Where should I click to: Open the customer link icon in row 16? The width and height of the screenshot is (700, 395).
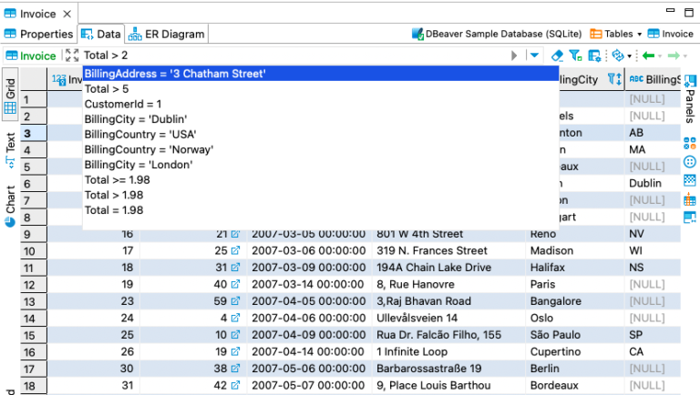tap(235, 351)
